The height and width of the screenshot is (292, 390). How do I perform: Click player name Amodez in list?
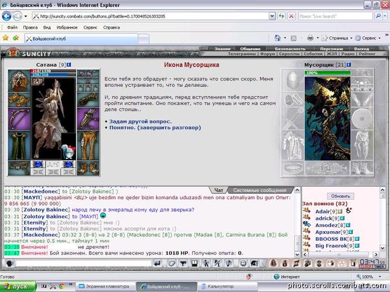tap(326, 225)
